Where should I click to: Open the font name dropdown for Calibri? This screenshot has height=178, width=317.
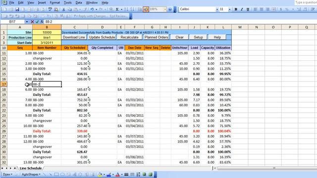[217, 9]
